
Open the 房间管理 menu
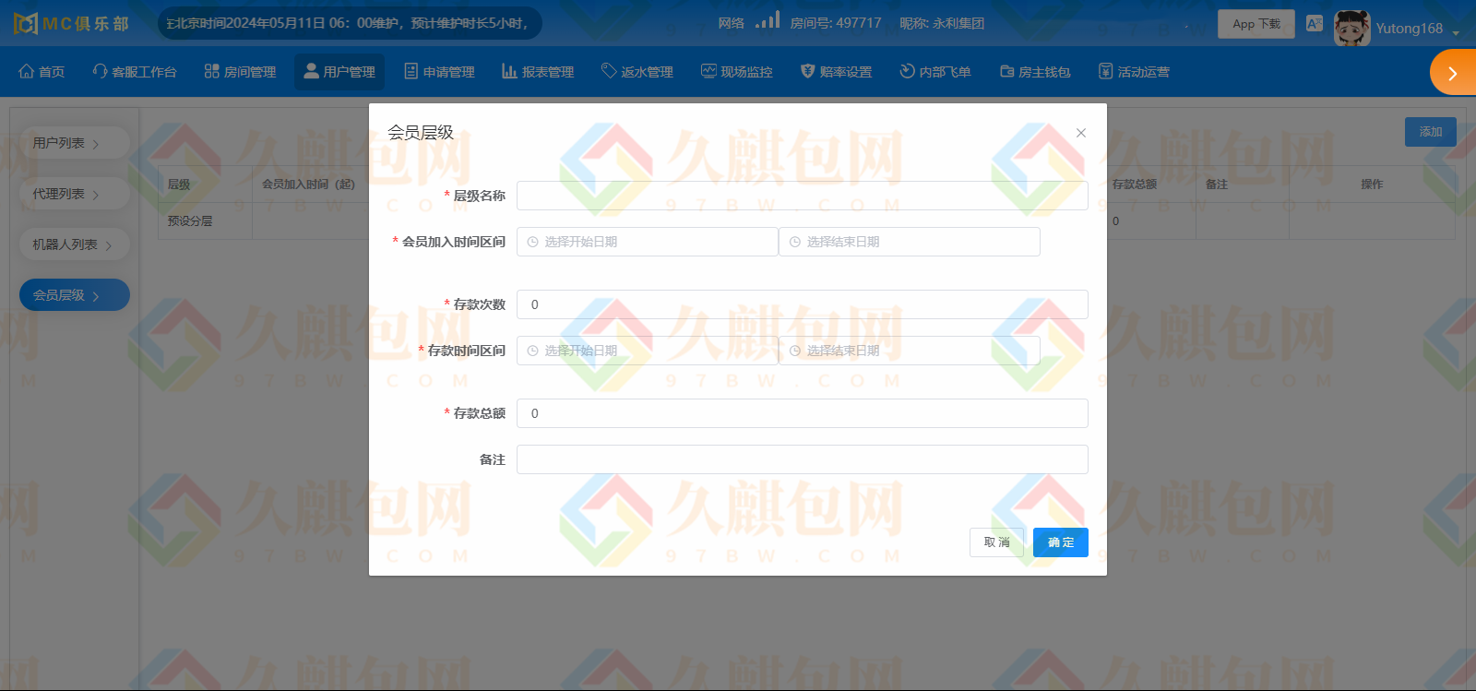tap(240, 72)
